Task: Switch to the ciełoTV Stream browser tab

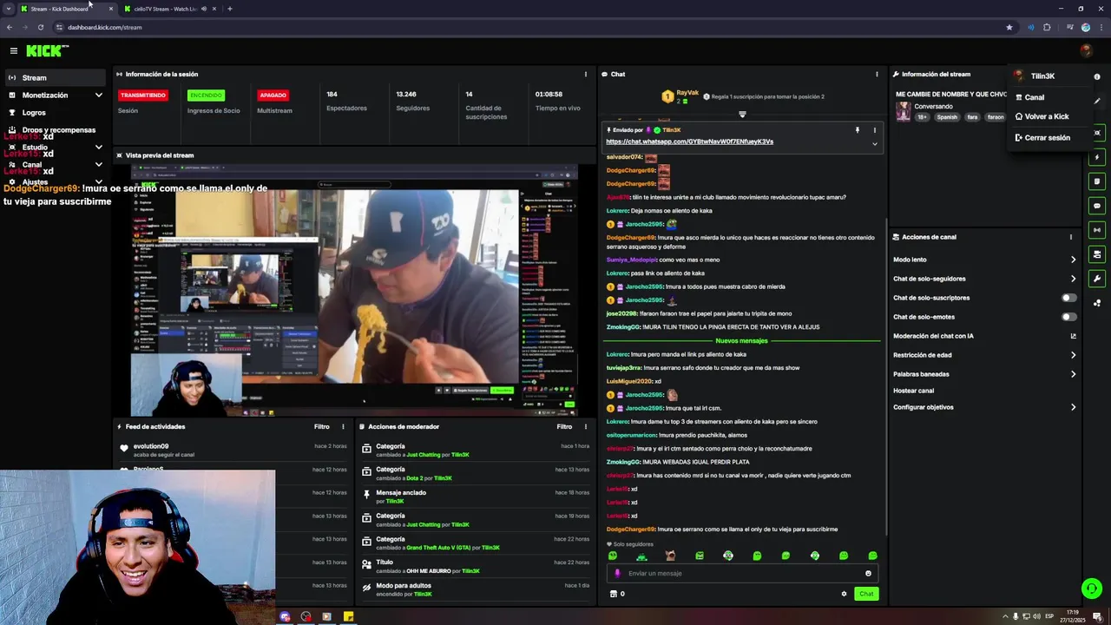Action: coord(169,9)
